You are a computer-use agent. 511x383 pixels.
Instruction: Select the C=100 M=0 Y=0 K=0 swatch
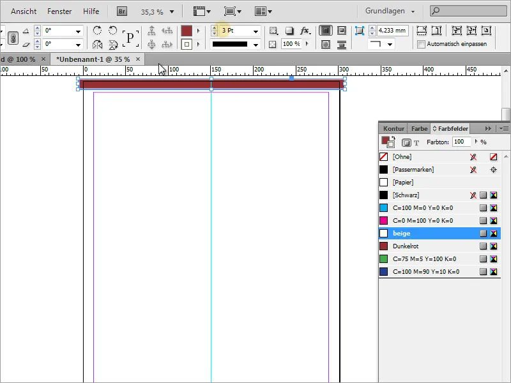[439, 208]
